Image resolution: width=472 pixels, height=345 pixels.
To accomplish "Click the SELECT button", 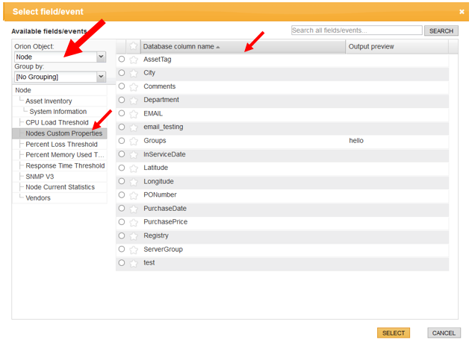I will pos(393,333).
